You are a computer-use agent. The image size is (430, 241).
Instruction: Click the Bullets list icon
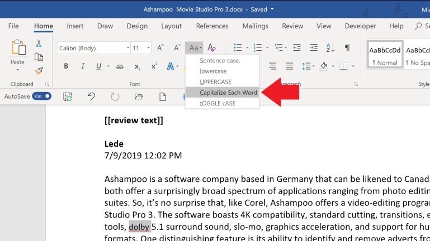[x=238, y=47]
